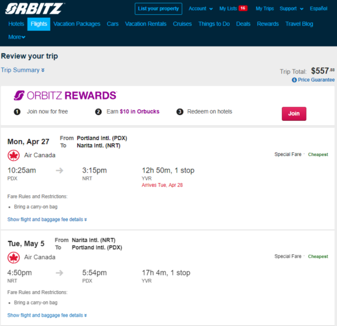This screenshot has height=326, width=337.
Task: Switch language to Español
Action: (x=319, y=9)
